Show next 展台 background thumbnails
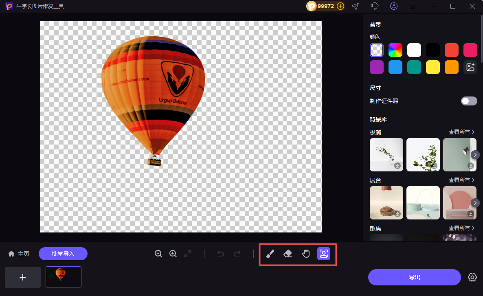Viewport: 483px width, 296px height. pos(475,203)
